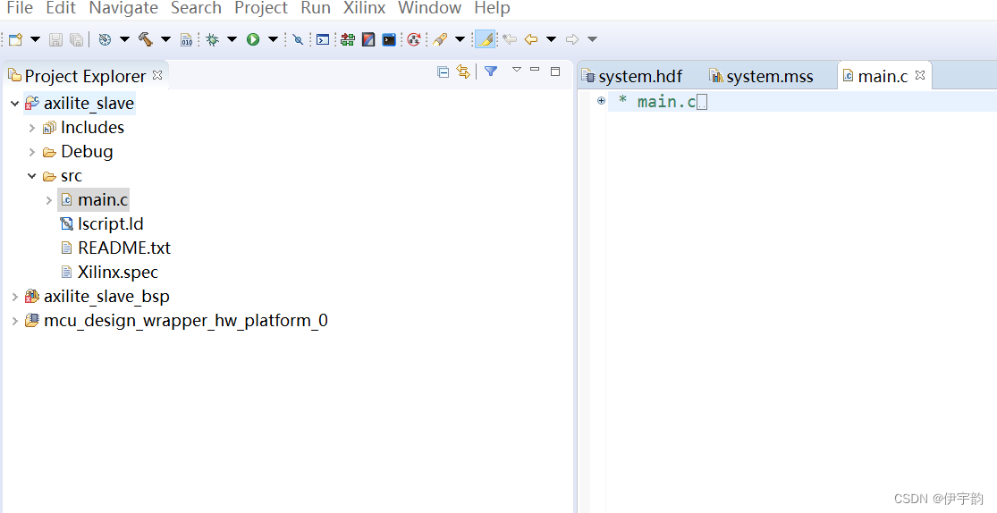Select main.c in Project Explorer

coord(102,200)
